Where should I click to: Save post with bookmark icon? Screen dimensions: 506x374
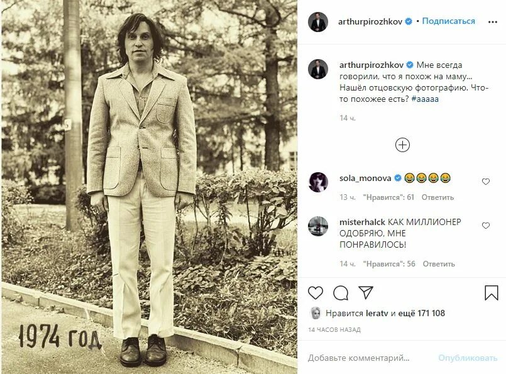pos(492,293)
